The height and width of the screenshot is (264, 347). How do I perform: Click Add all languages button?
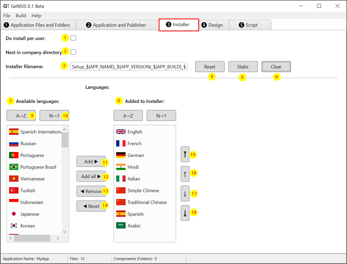pos(91,176)
